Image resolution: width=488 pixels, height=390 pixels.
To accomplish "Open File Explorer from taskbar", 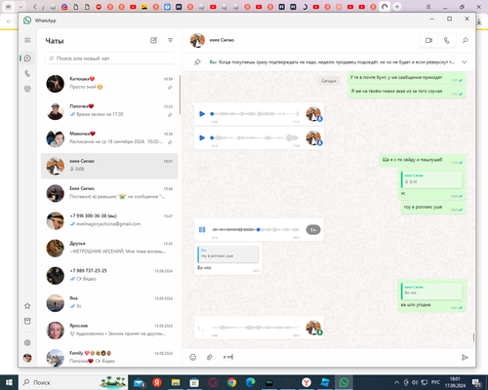I will click(x=176, y=382).
